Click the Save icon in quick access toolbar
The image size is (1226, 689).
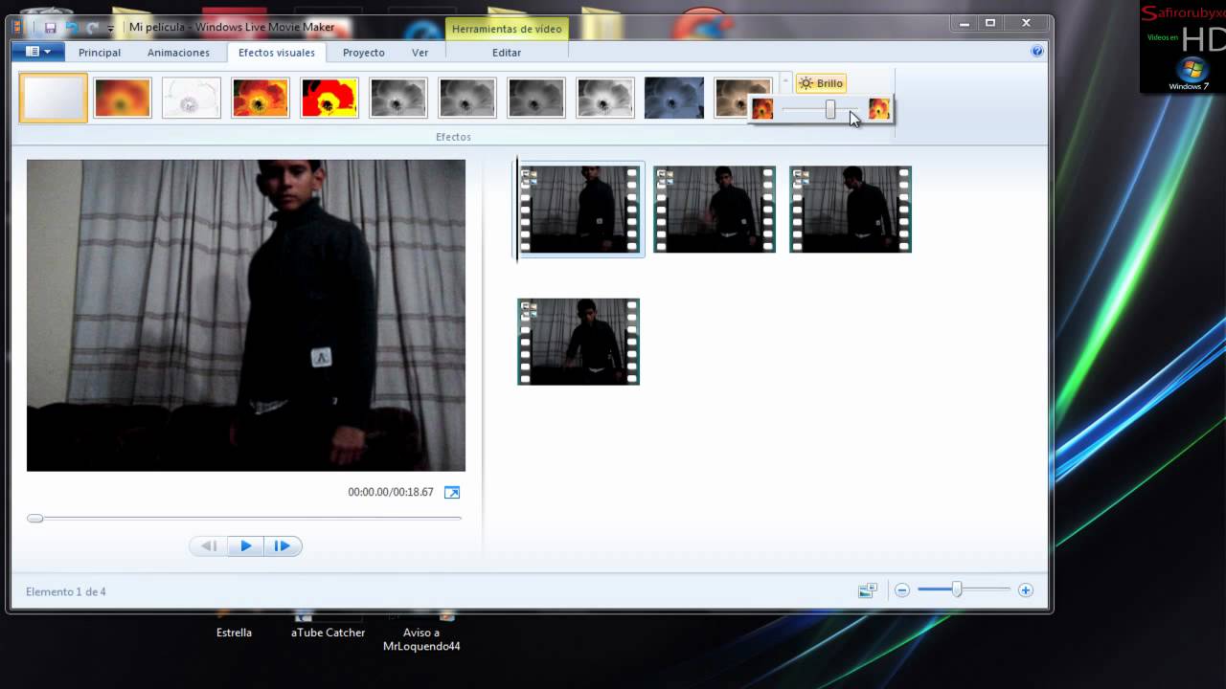point(50,28)
